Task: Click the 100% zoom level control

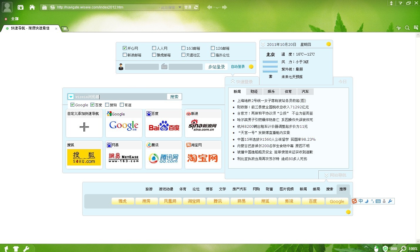Action: click(413, 248)
